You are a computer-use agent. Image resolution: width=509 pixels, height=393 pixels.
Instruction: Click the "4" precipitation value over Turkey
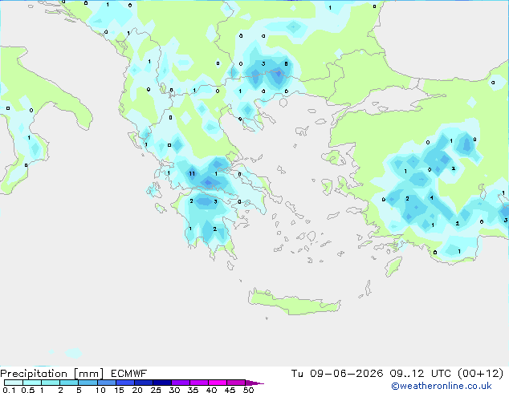coord(431,197)
